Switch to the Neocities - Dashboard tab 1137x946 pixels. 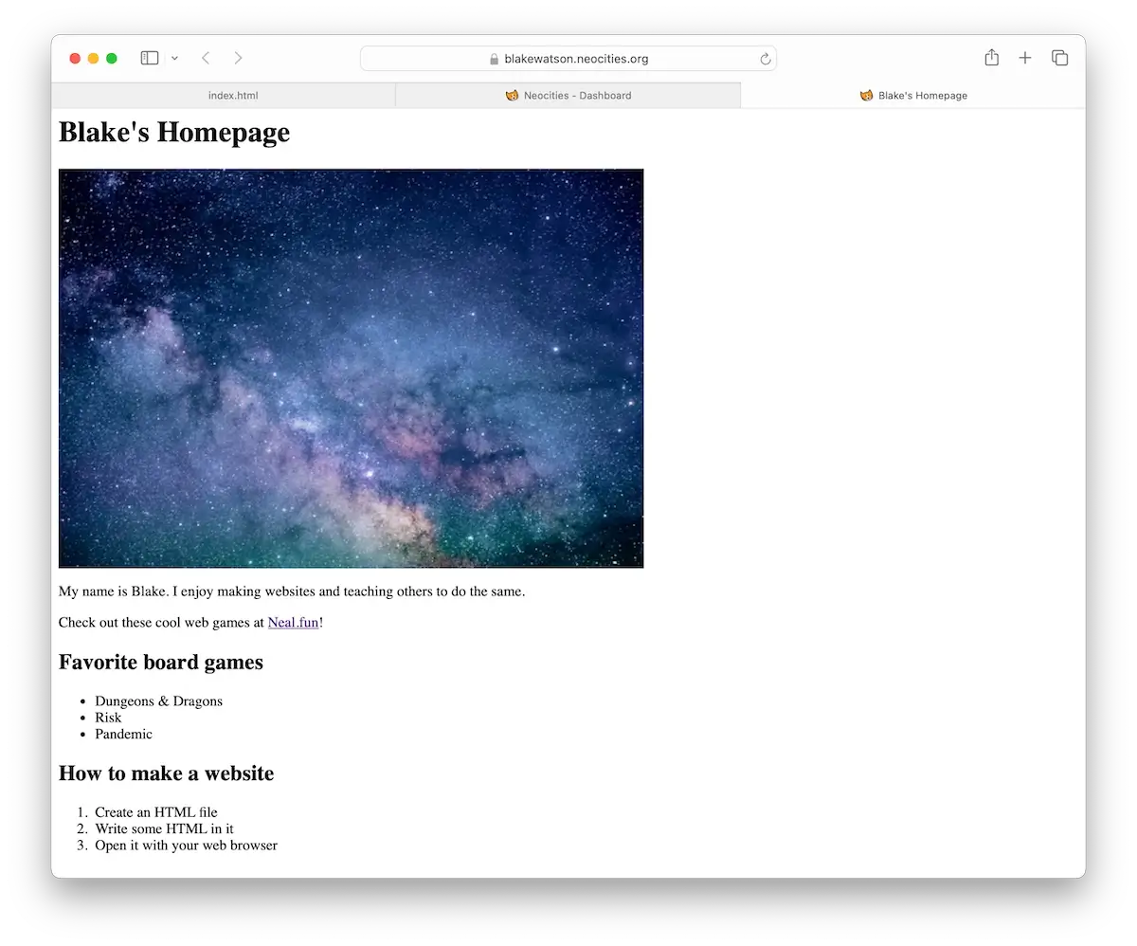coord(568,95)
